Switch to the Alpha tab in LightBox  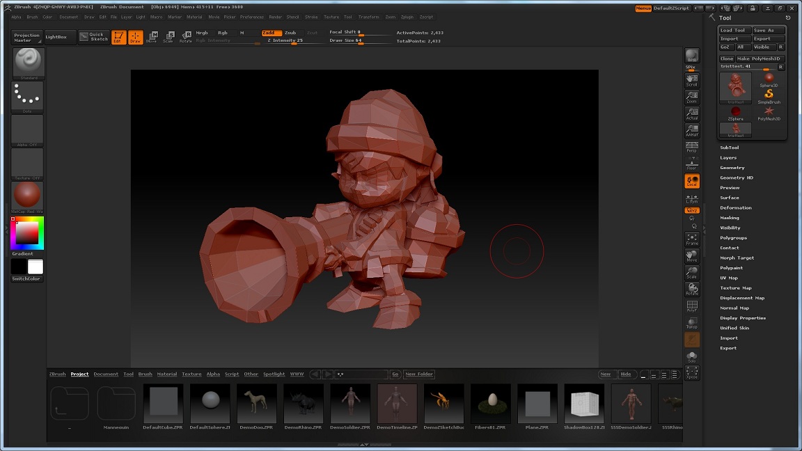213,374
